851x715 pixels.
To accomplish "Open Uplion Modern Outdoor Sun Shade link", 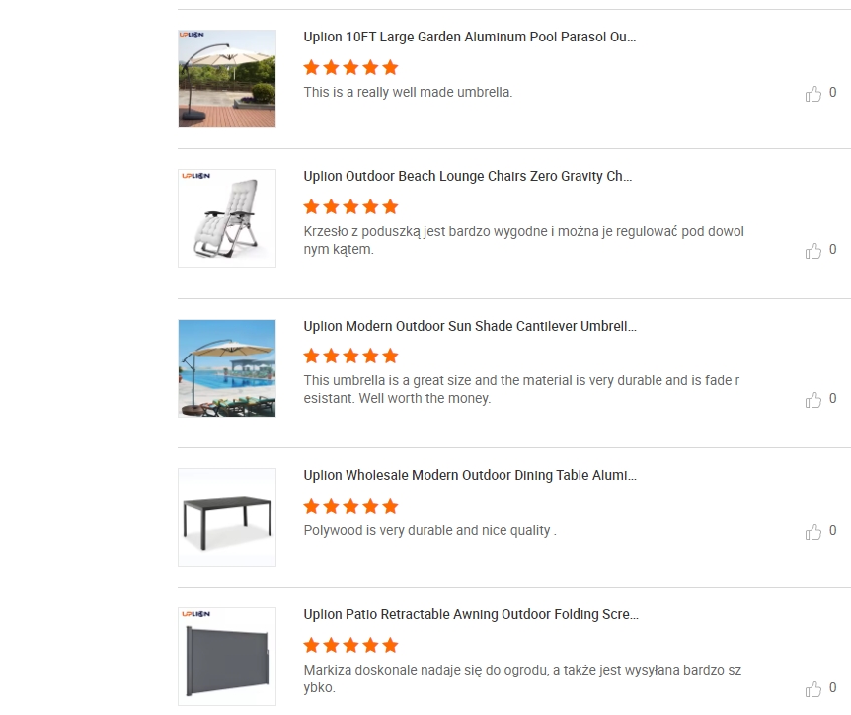I will click(470, 326).
